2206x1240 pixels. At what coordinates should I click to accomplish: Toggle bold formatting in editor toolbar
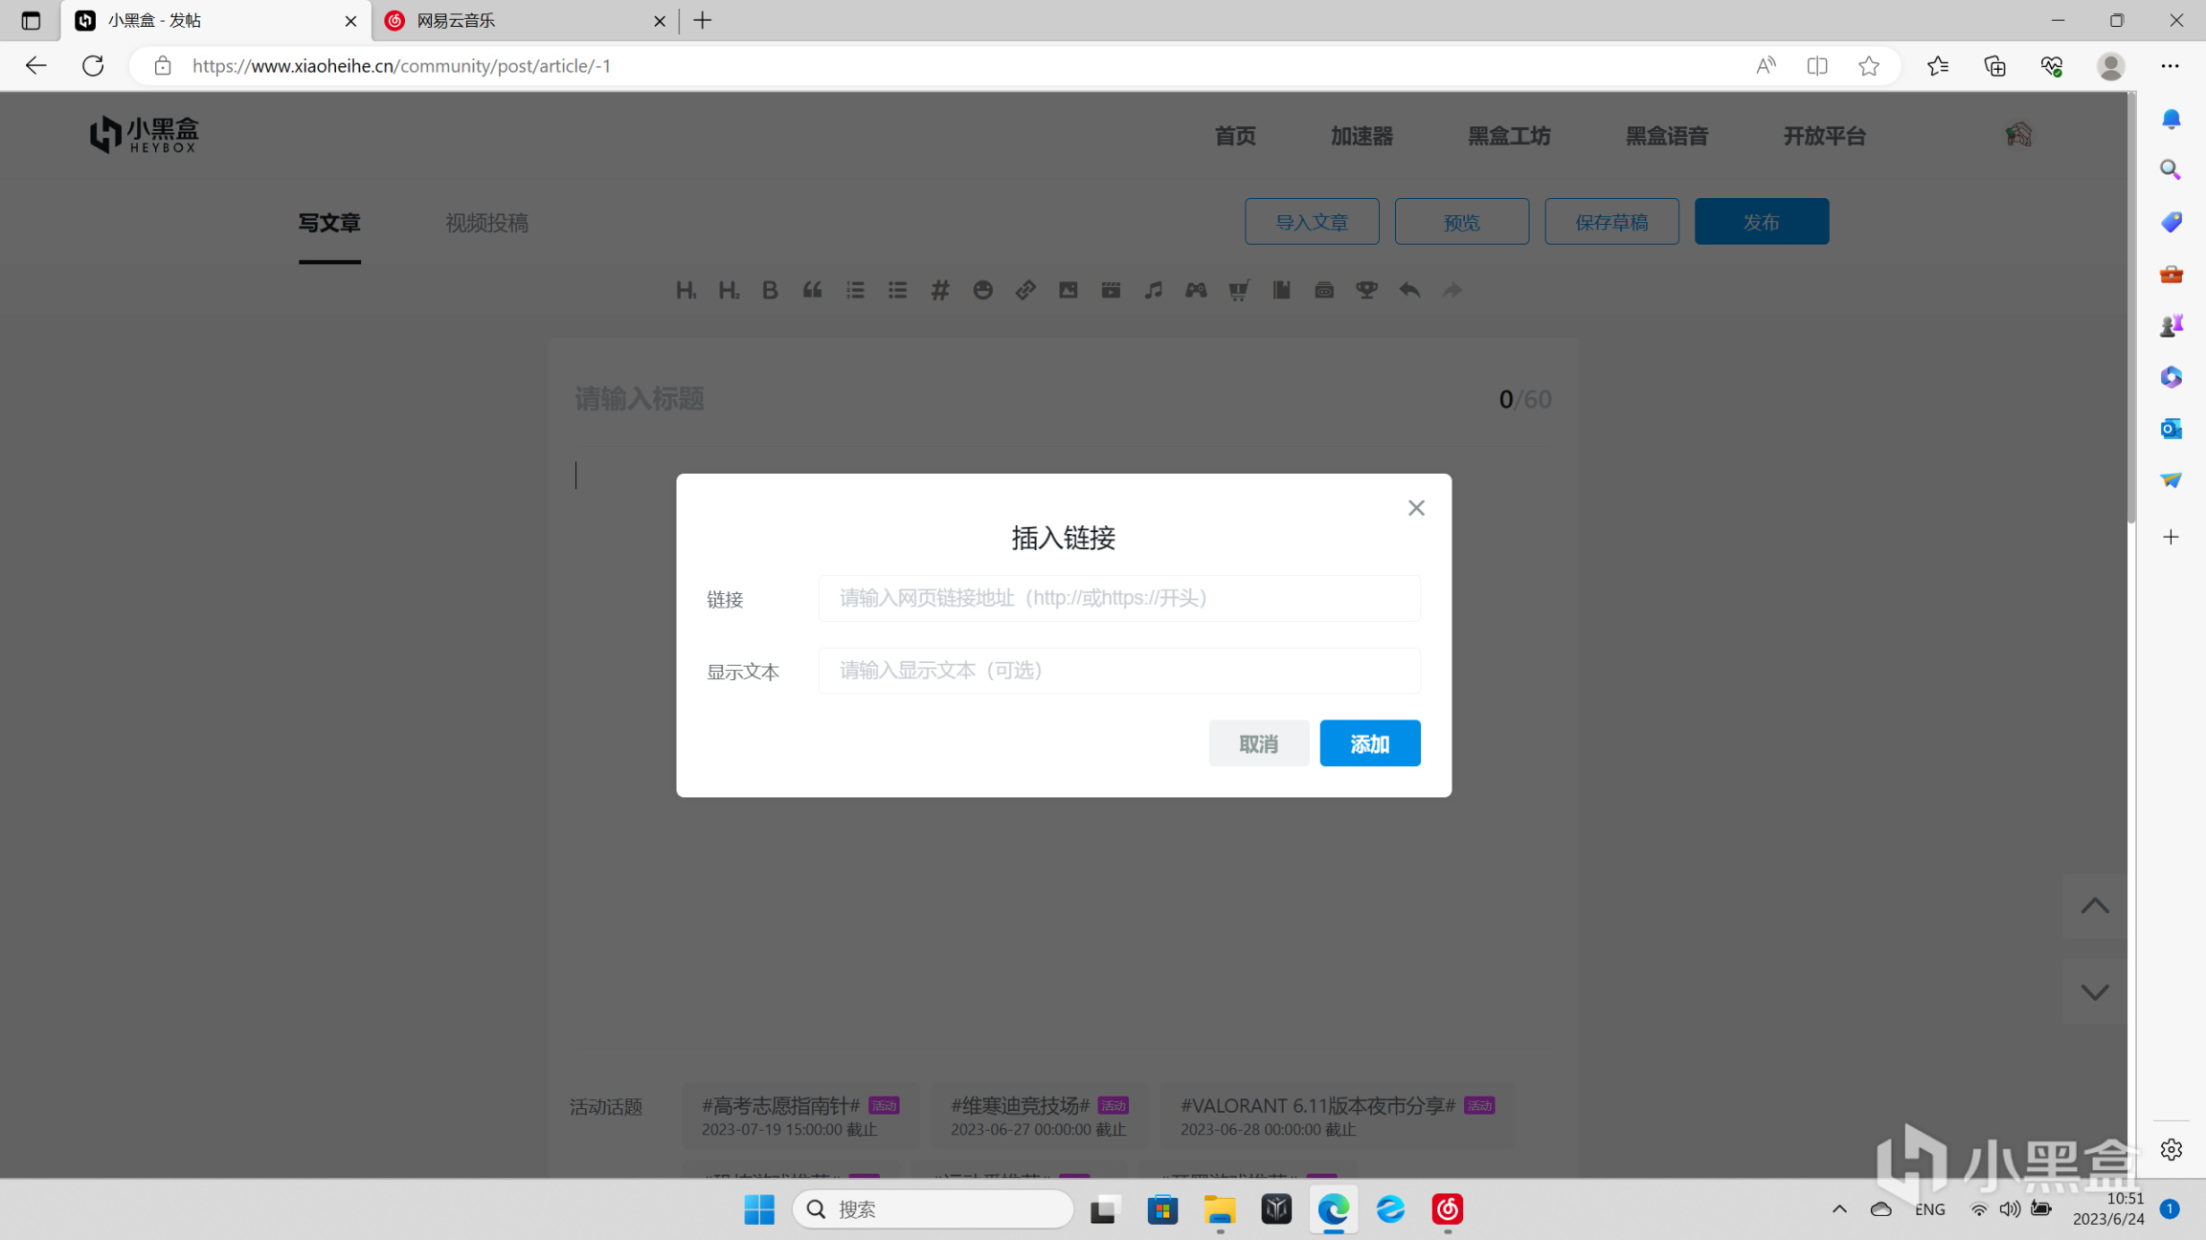[770, 290]
